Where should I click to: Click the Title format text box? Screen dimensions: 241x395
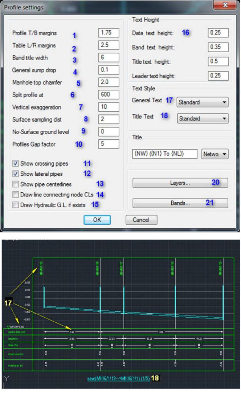coord(165,154)
